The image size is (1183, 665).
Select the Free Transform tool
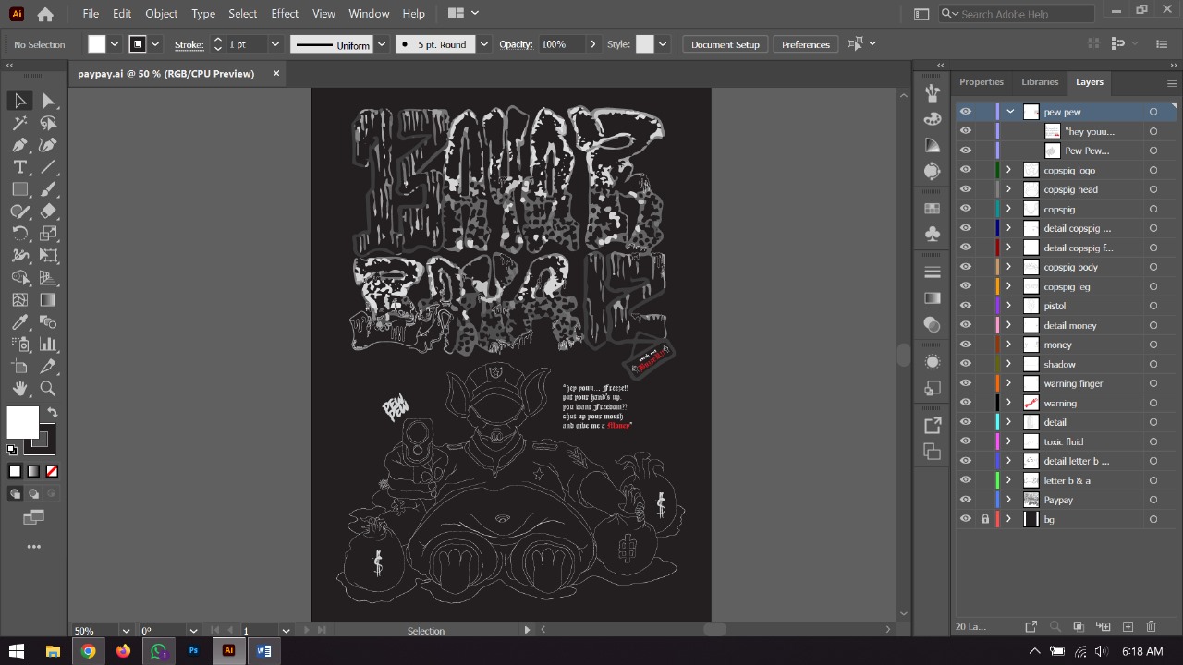click(48, 256)
